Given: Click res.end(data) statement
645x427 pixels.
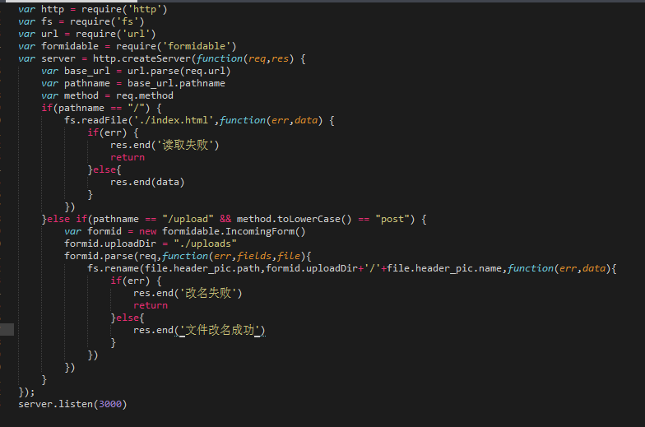Looking at the screenshot, I should point(147,182).
